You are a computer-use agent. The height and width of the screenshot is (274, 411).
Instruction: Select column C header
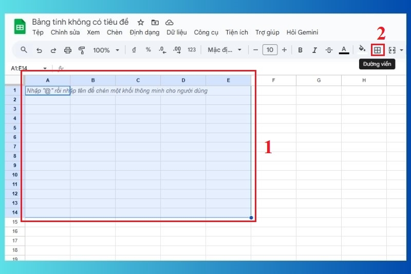[138, 80]
